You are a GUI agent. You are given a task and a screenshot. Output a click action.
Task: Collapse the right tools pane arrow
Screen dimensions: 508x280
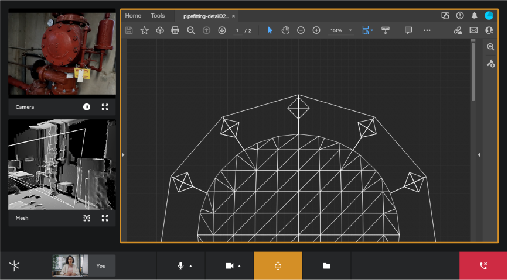(x=479, y=155)
